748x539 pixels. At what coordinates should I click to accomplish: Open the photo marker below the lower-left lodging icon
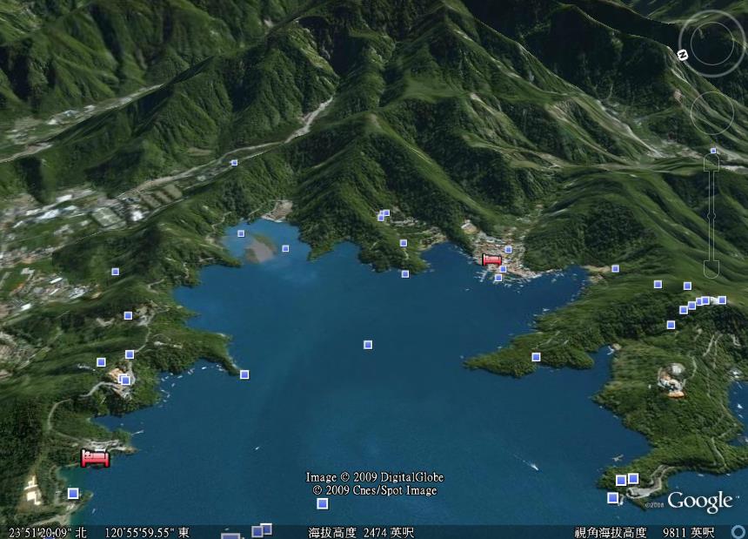point(73,494)
